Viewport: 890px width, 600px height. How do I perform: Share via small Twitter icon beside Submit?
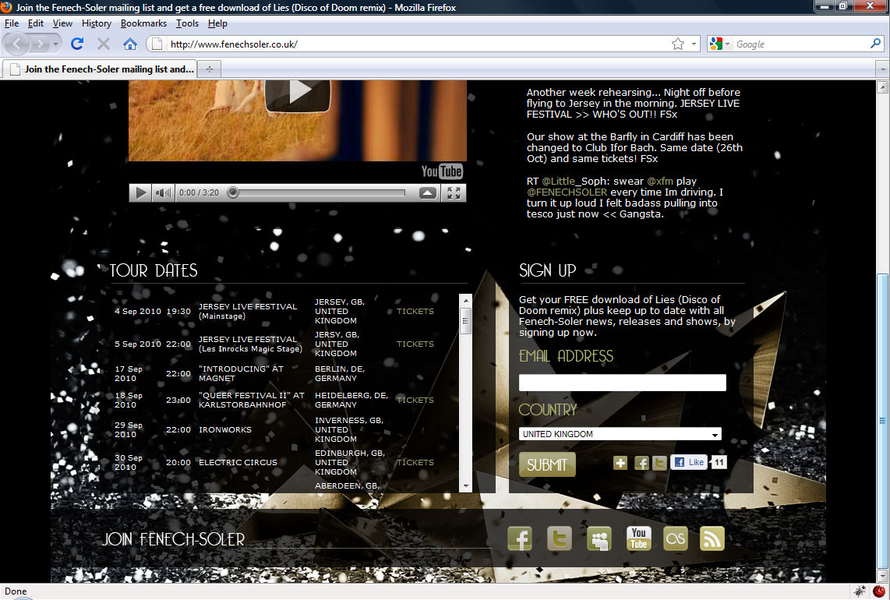pyautogui.click(x=659, y=463)
